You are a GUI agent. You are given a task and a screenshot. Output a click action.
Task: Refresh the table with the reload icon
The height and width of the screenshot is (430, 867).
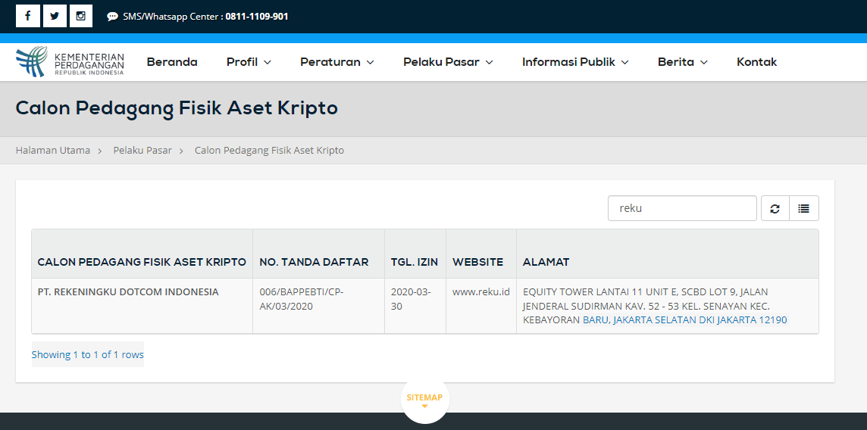click(x=775, y=208)
